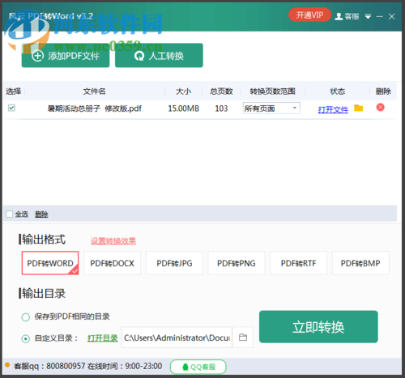
Task: Select the 自定义目录 radio button
Action: click(26, 338)
